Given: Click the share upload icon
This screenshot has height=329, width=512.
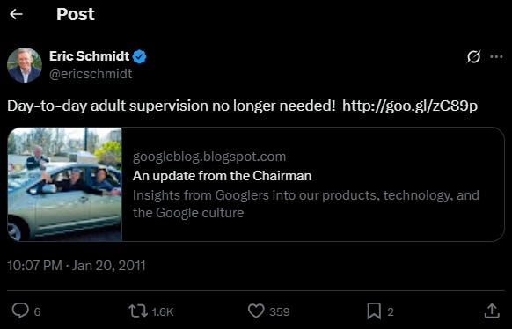Looking at the screenshot, I should coord(492,311).
